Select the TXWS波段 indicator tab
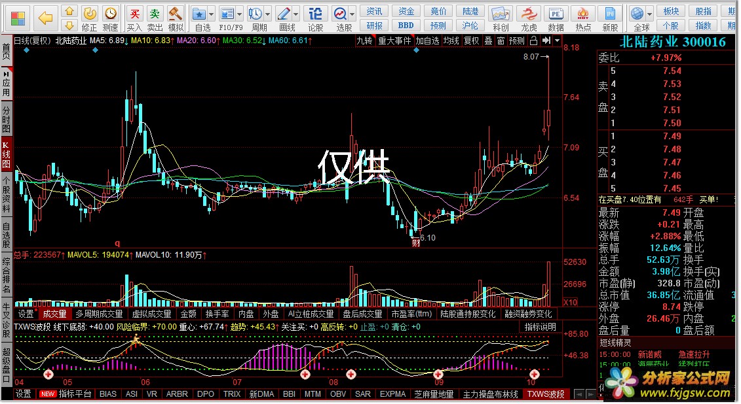This screenshot has height=404, width=741. click(x=545, y=394)
